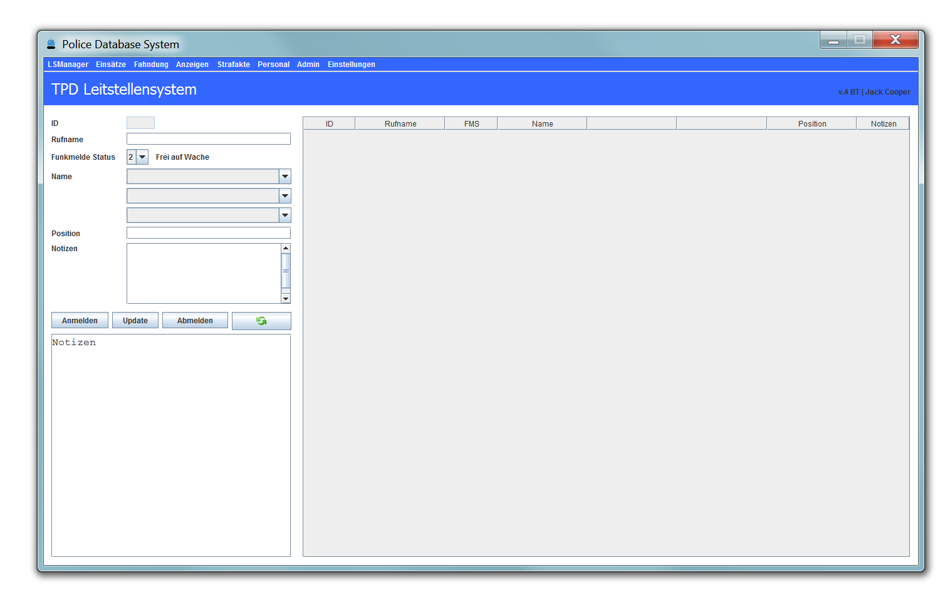Sort table by the Rufname column header

pos(400,124)
